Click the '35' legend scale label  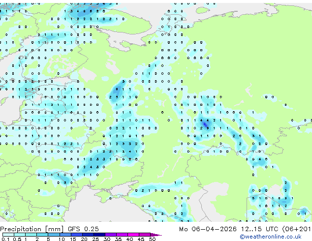point(118,239)
